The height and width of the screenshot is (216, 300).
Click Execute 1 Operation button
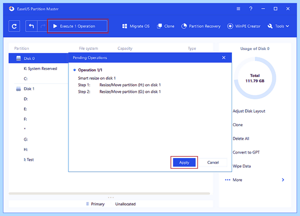click(77, 26)
